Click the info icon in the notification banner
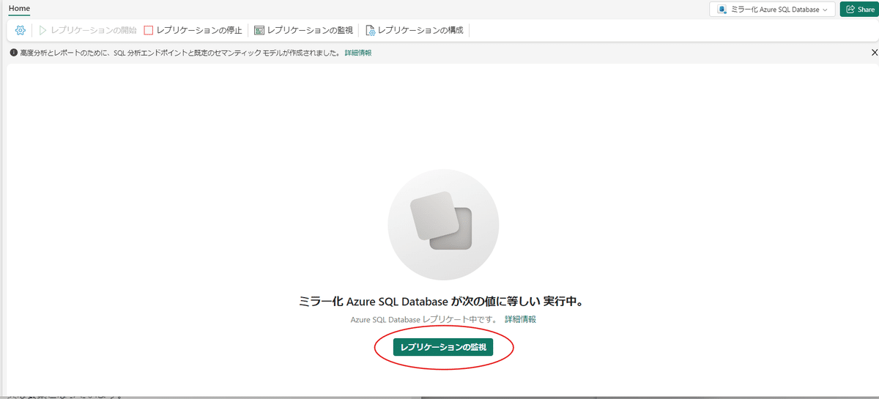 click(13, 53)
